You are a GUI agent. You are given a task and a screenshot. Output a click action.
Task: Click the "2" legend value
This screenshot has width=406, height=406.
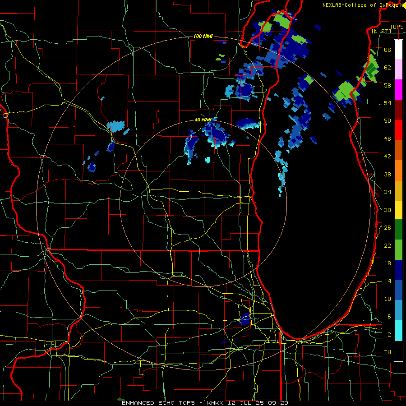coord(389,335)
